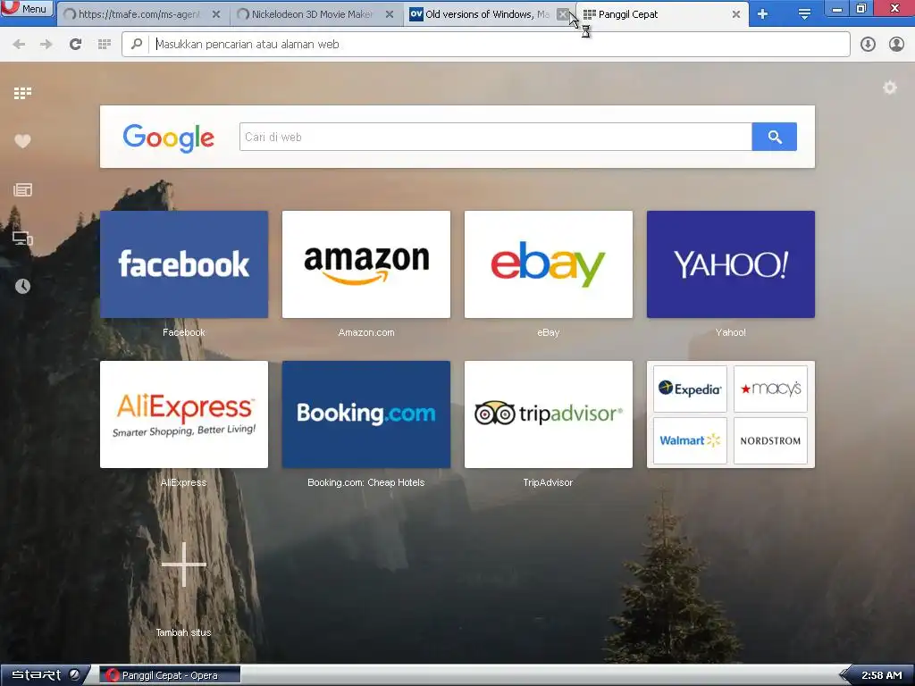Screen dimensions: 915x686
Task: Switch to Old versions of Windows tab
Action: 486,14
